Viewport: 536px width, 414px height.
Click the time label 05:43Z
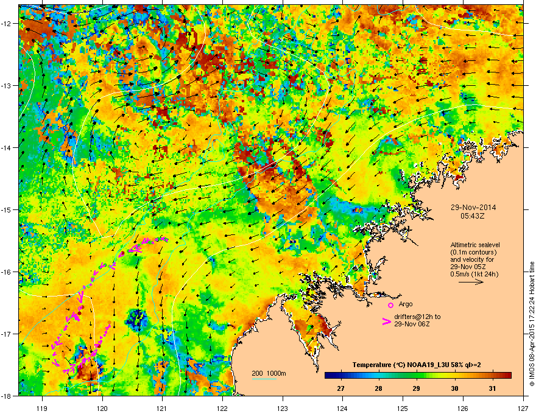[x=473, y=216]
